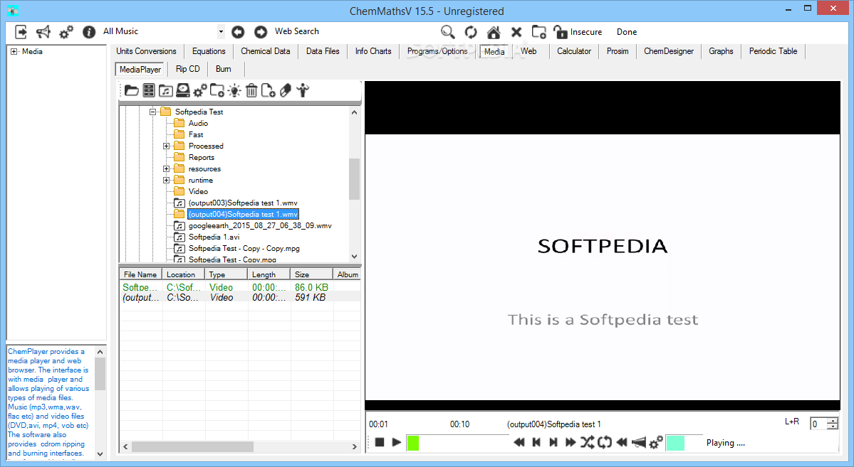Open settings gears icon in top toolbar
This screenshot has width=854, height=467.
tap(66, 33)
